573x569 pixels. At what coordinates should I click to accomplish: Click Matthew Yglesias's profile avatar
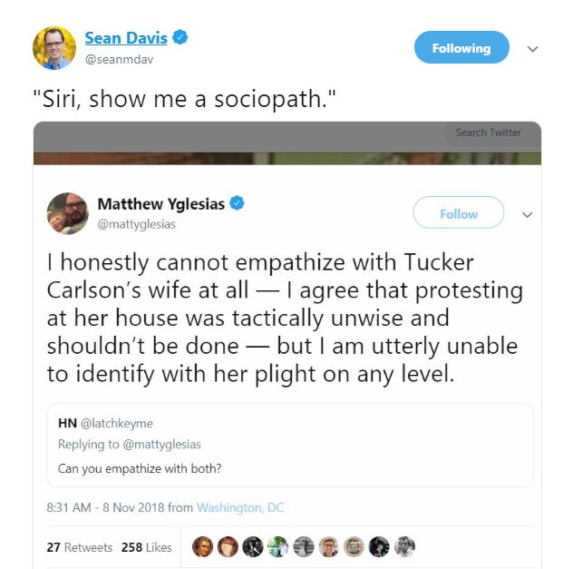point(67,214)
